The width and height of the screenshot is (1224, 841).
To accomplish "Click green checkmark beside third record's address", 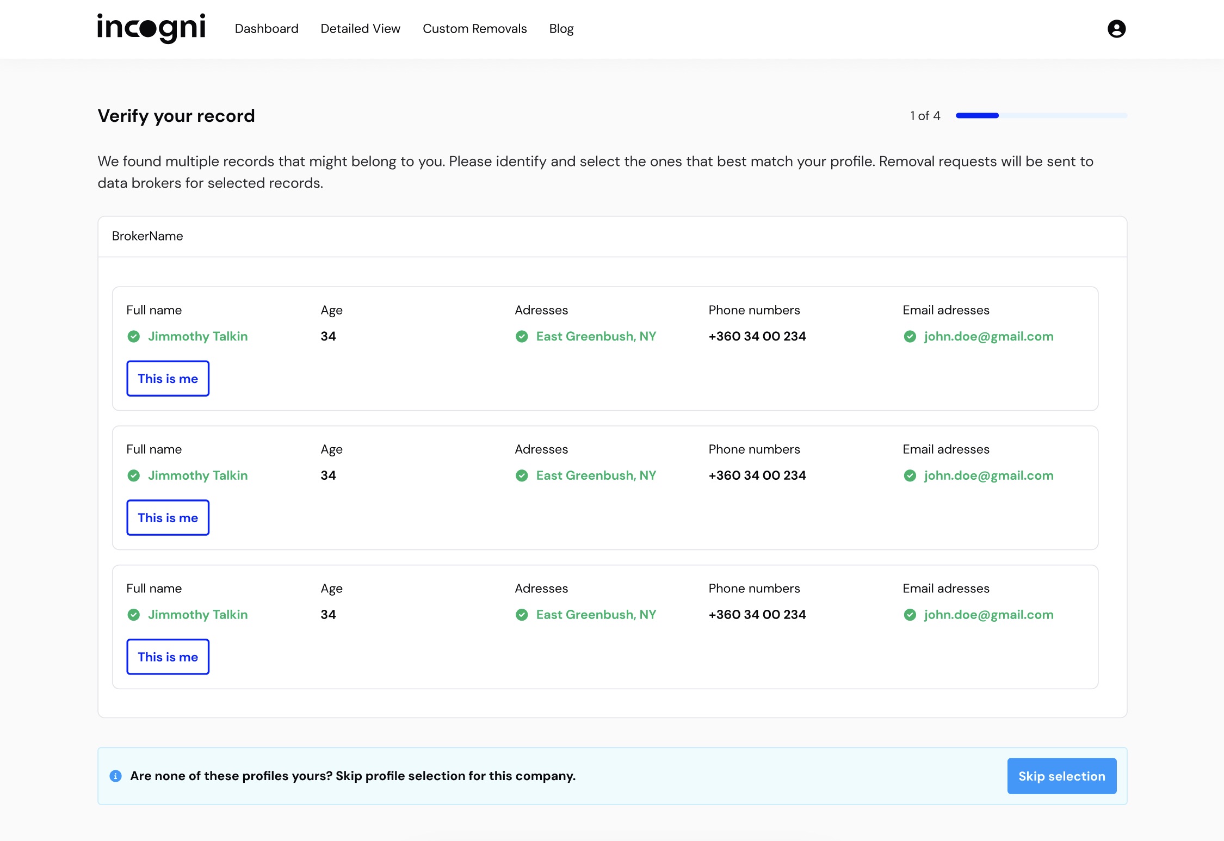I will pyautogui.click(x=522, y=615).
